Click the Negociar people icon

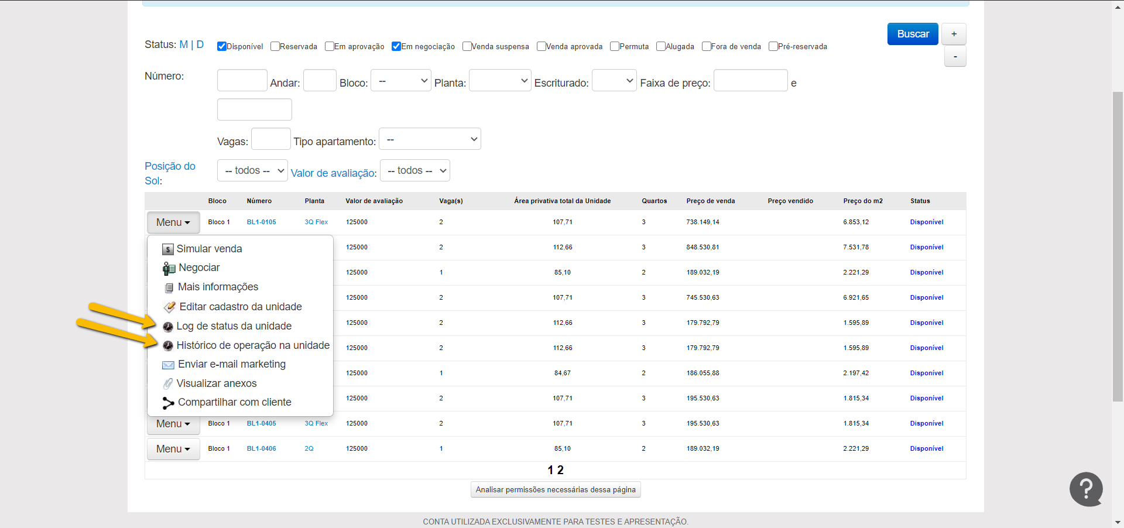click(169, 269)
